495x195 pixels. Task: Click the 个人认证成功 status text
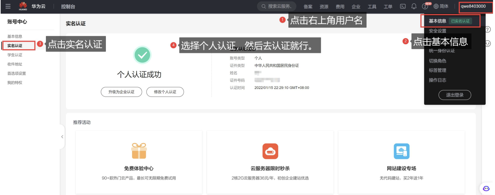(139, 75)
